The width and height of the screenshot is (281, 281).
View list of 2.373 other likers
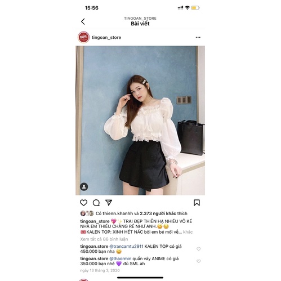(x=158, y=213)
